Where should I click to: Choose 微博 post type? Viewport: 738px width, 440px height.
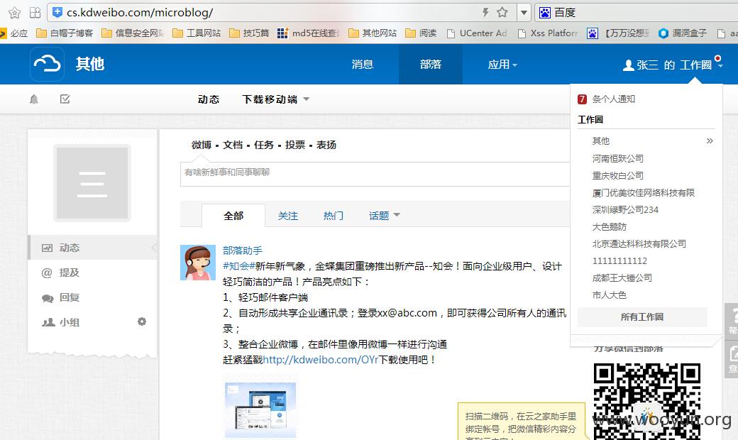pyautogui.click(x=201, y=145)
